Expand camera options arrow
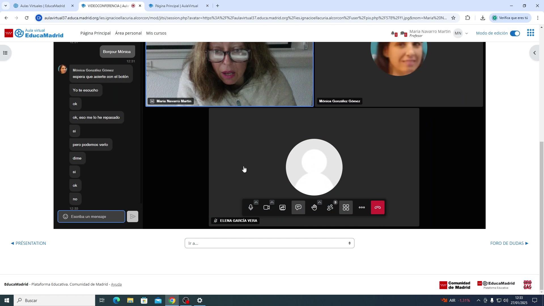Image resolution: width=544 pixels, height=306 pixels. tap(272, 202)
